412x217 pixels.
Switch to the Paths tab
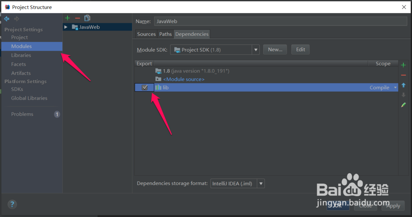point(165,34)
